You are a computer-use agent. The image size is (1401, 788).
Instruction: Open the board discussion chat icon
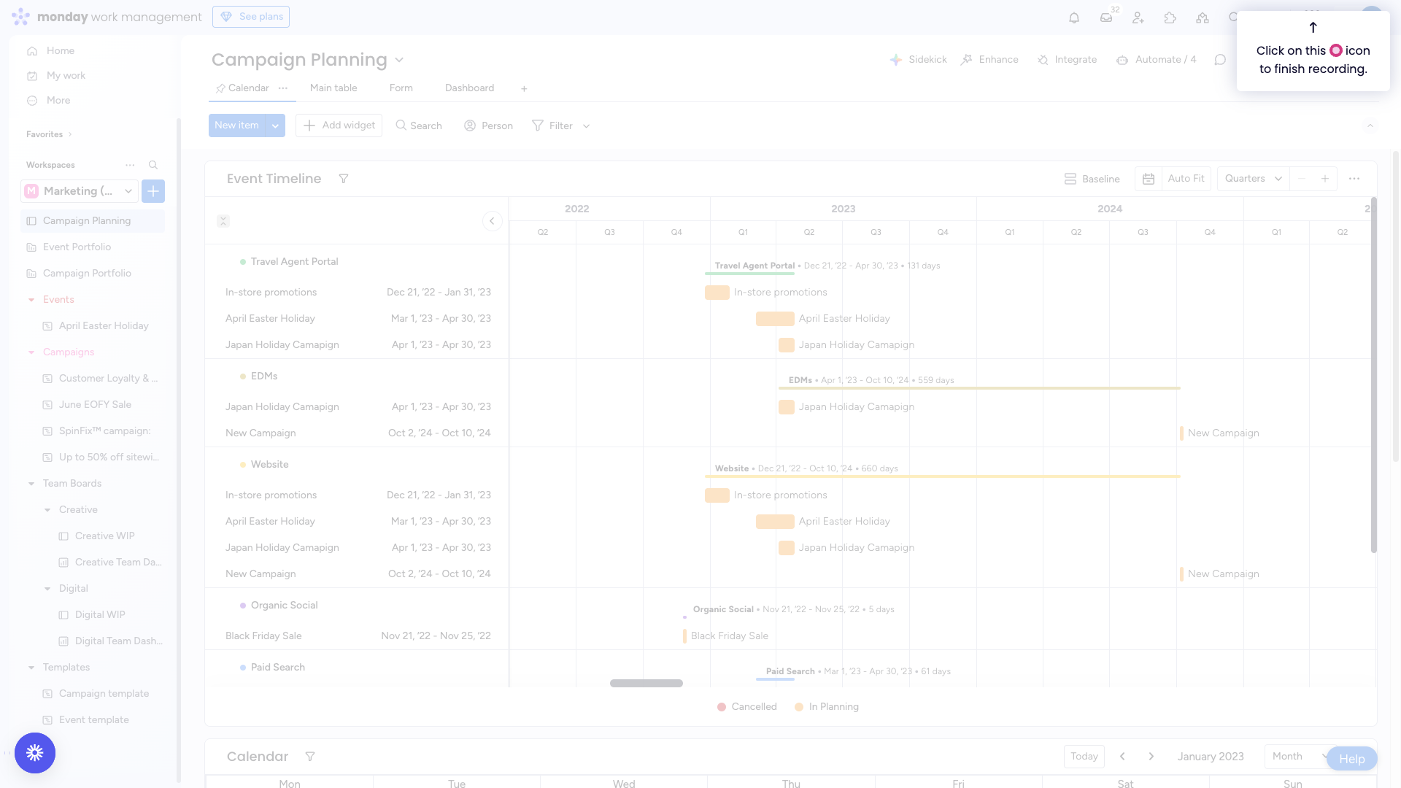(1220, 60)
